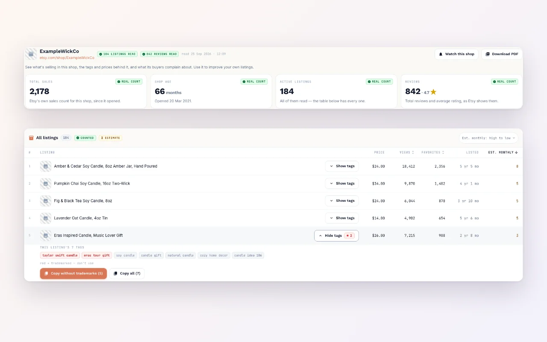
Task: Click the 'Eras Inspired Candle, Music Lover Gift' title
Action: 88,236
